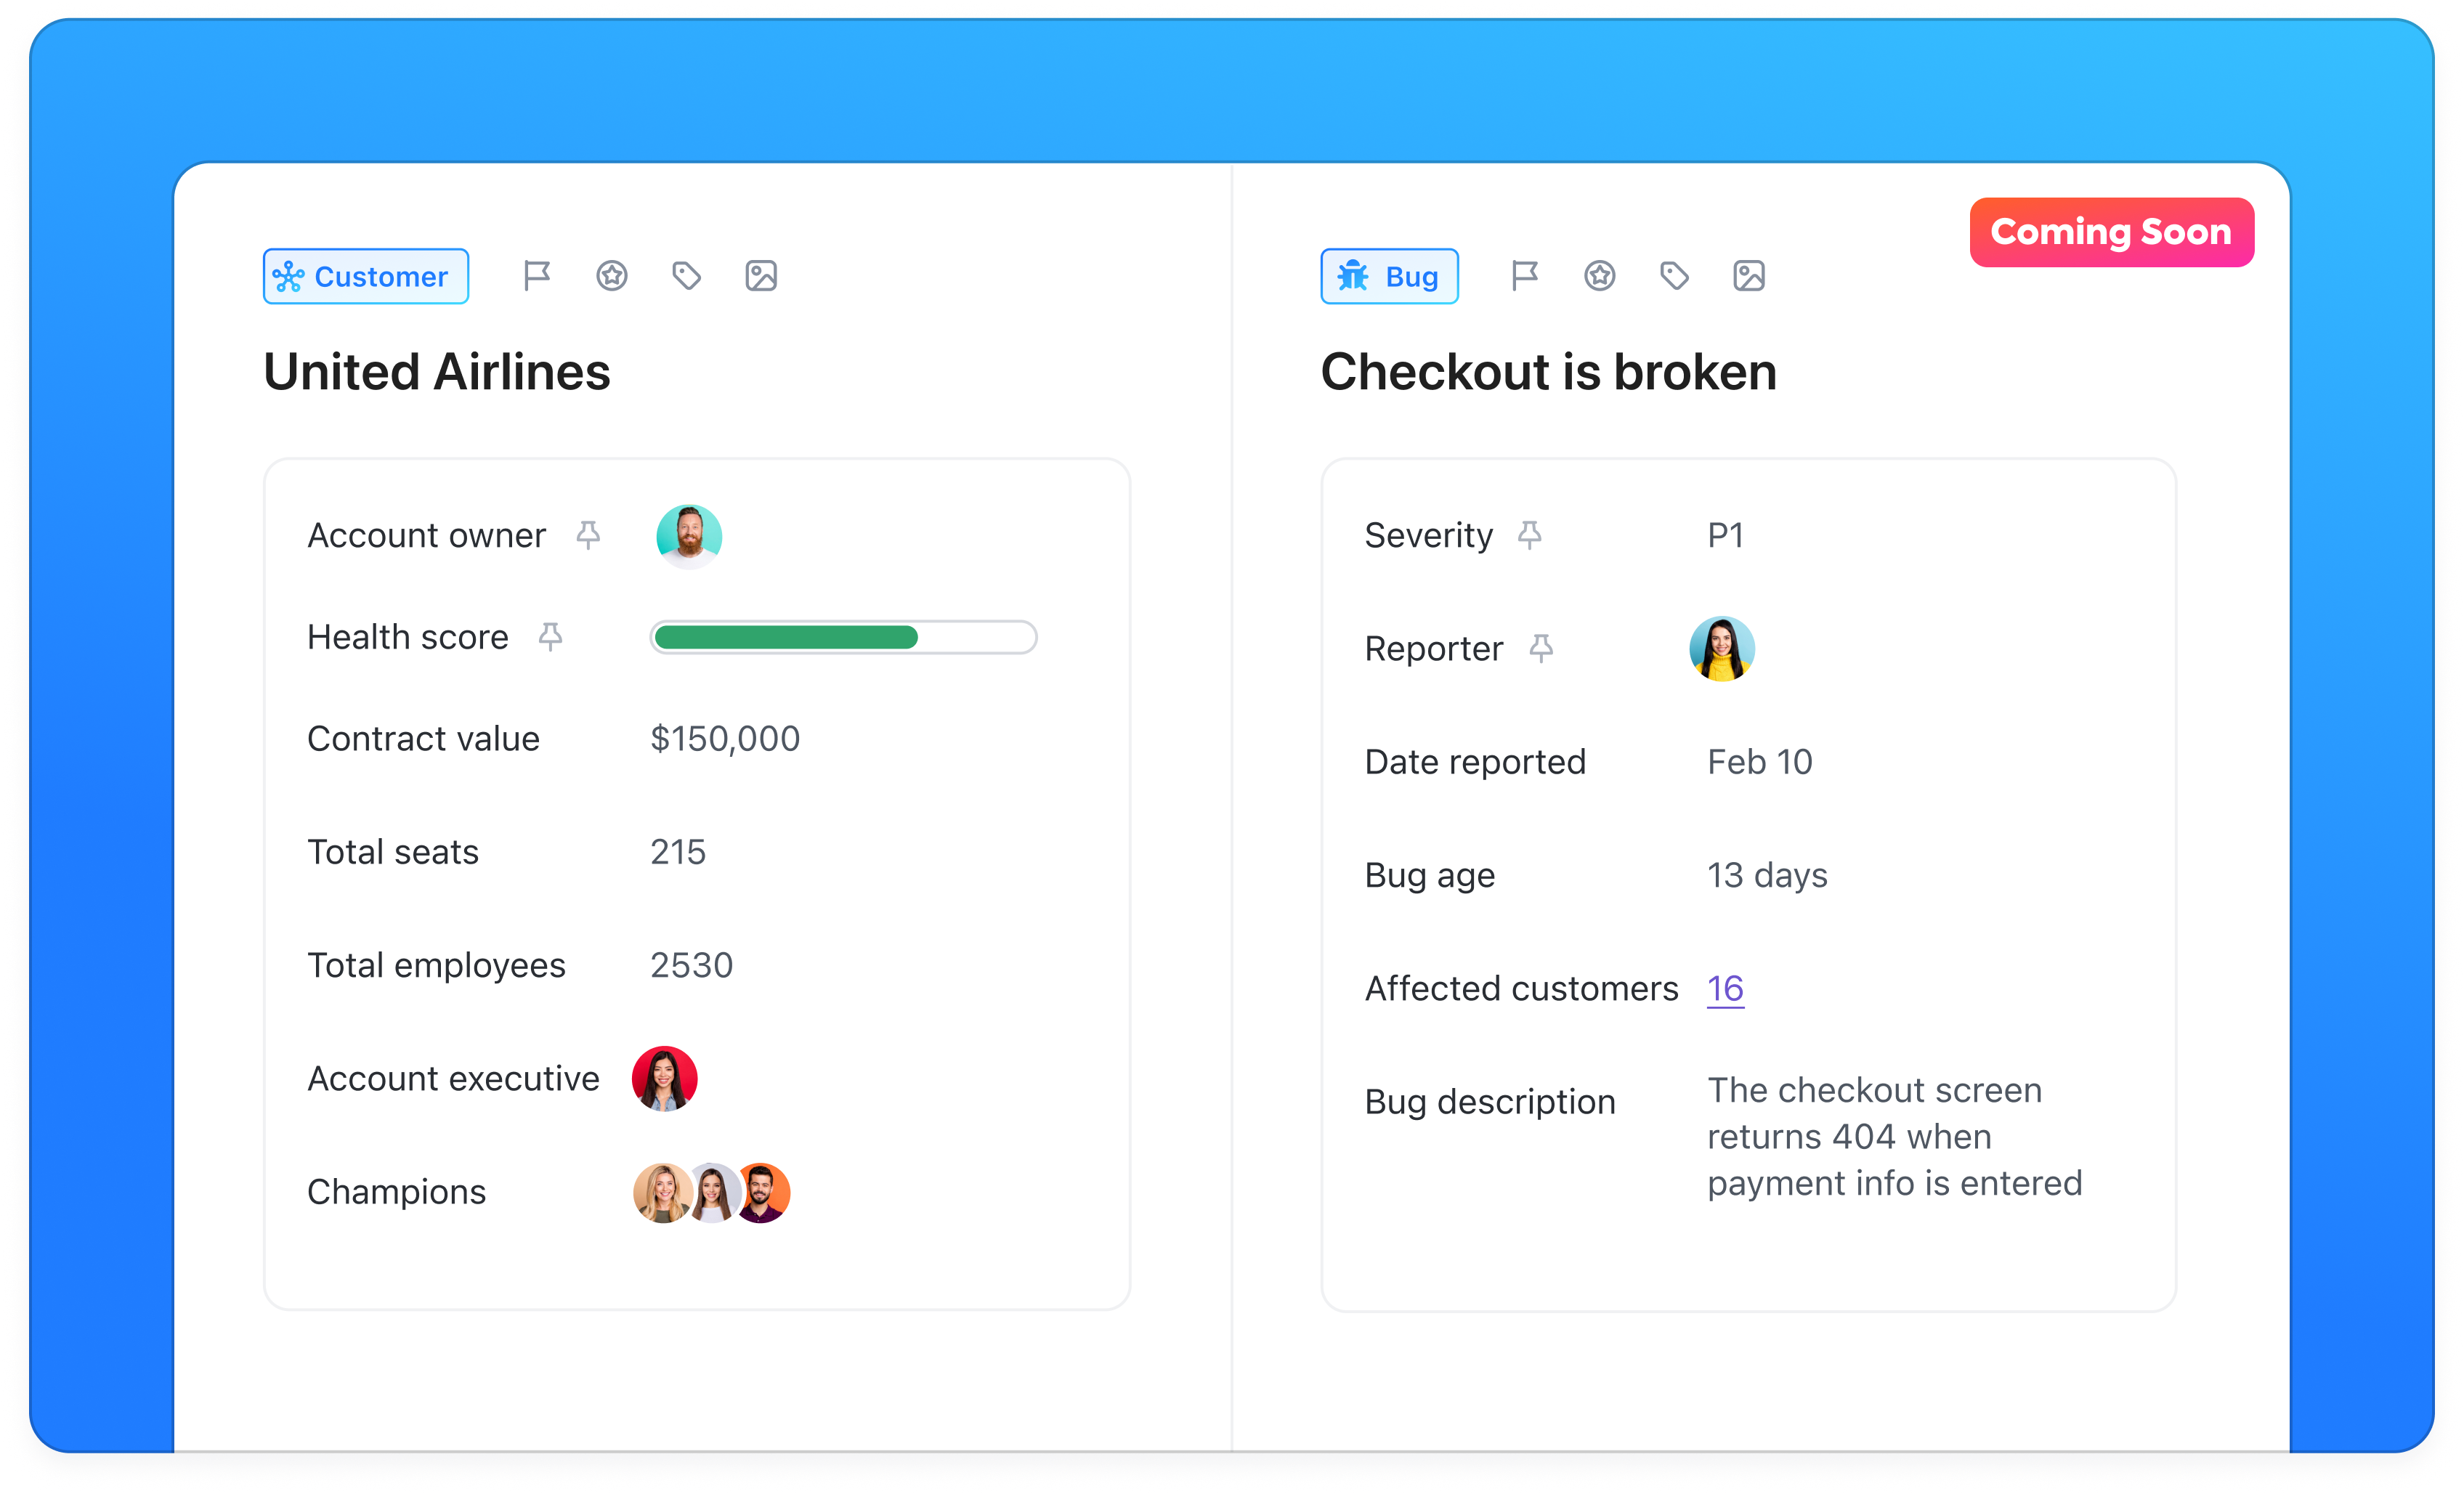Click the flag icon on Customer record
The image size is (2464, 1494).
click(x=537, y=276)
